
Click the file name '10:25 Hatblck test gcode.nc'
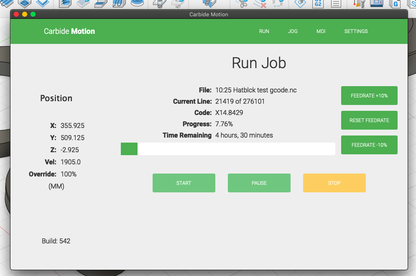coord(256,90)
